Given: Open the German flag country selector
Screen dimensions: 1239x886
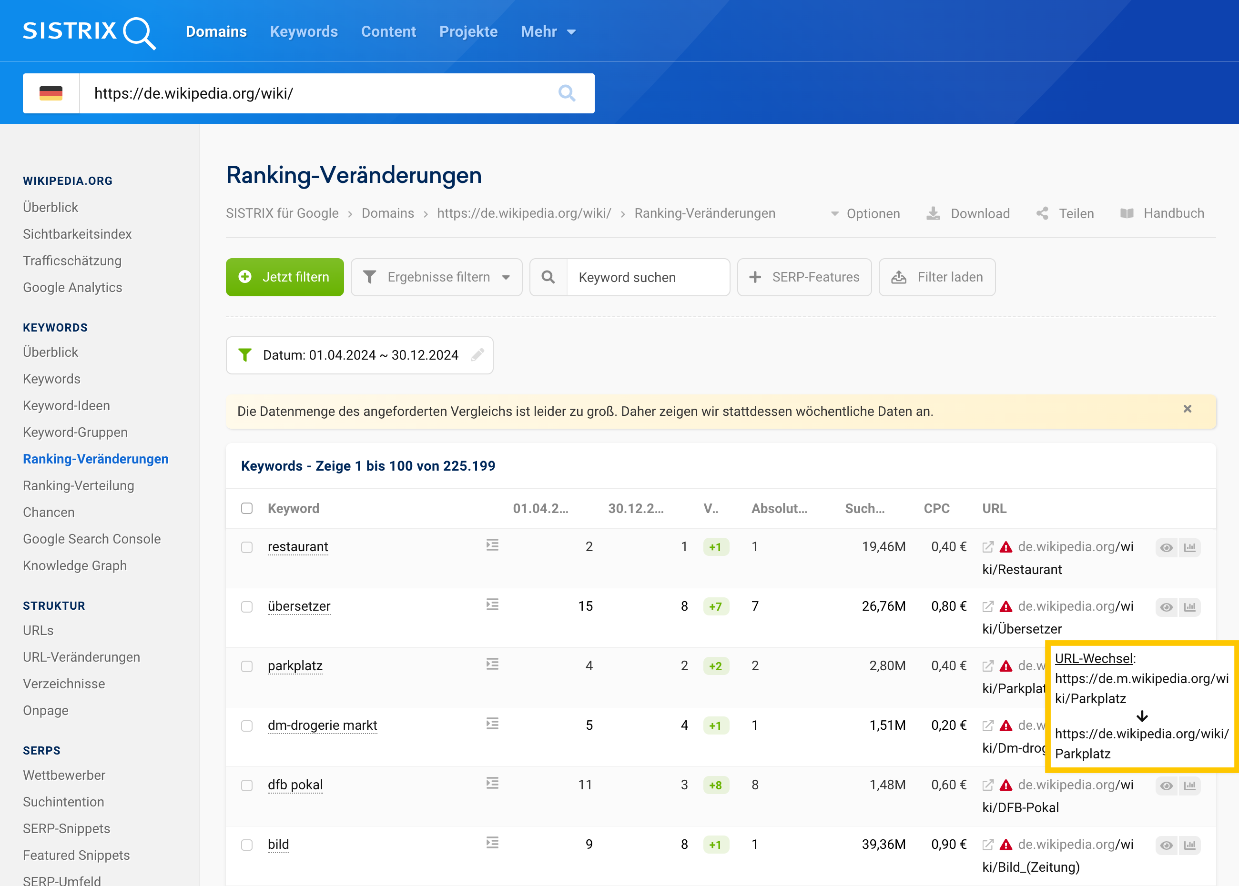Looking at the screenshot, I should (x=51, y=93).
